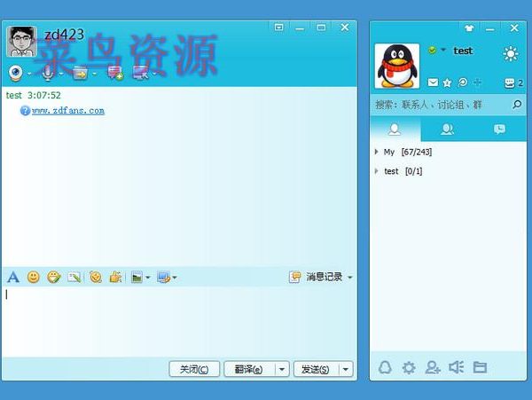
Task: Open system settings gear icon in QQ panel
Action: coord(409,367)
